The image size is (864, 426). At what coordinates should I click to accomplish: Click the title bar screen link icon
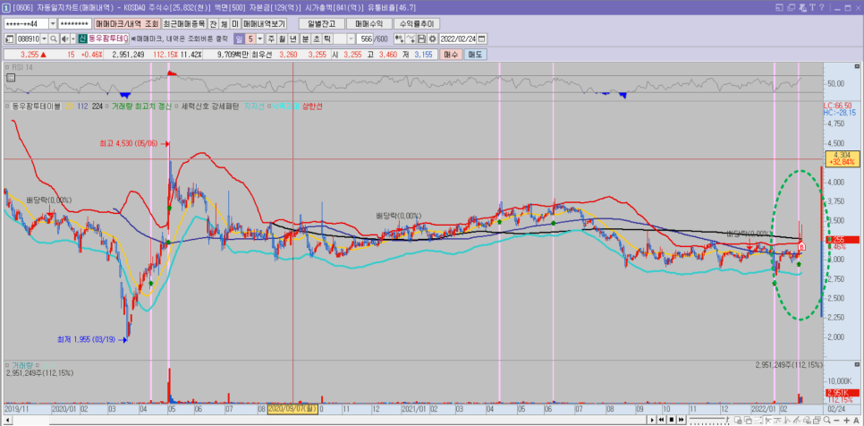[779, 7]
